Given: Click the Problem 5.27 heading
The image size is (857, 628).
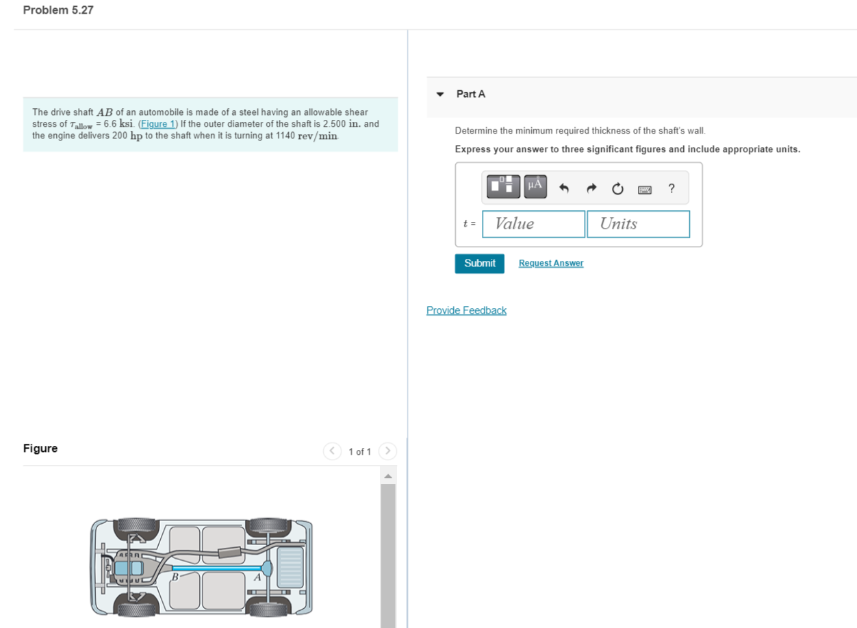Looking at the screenshot, I should click(x=58, y=10).
